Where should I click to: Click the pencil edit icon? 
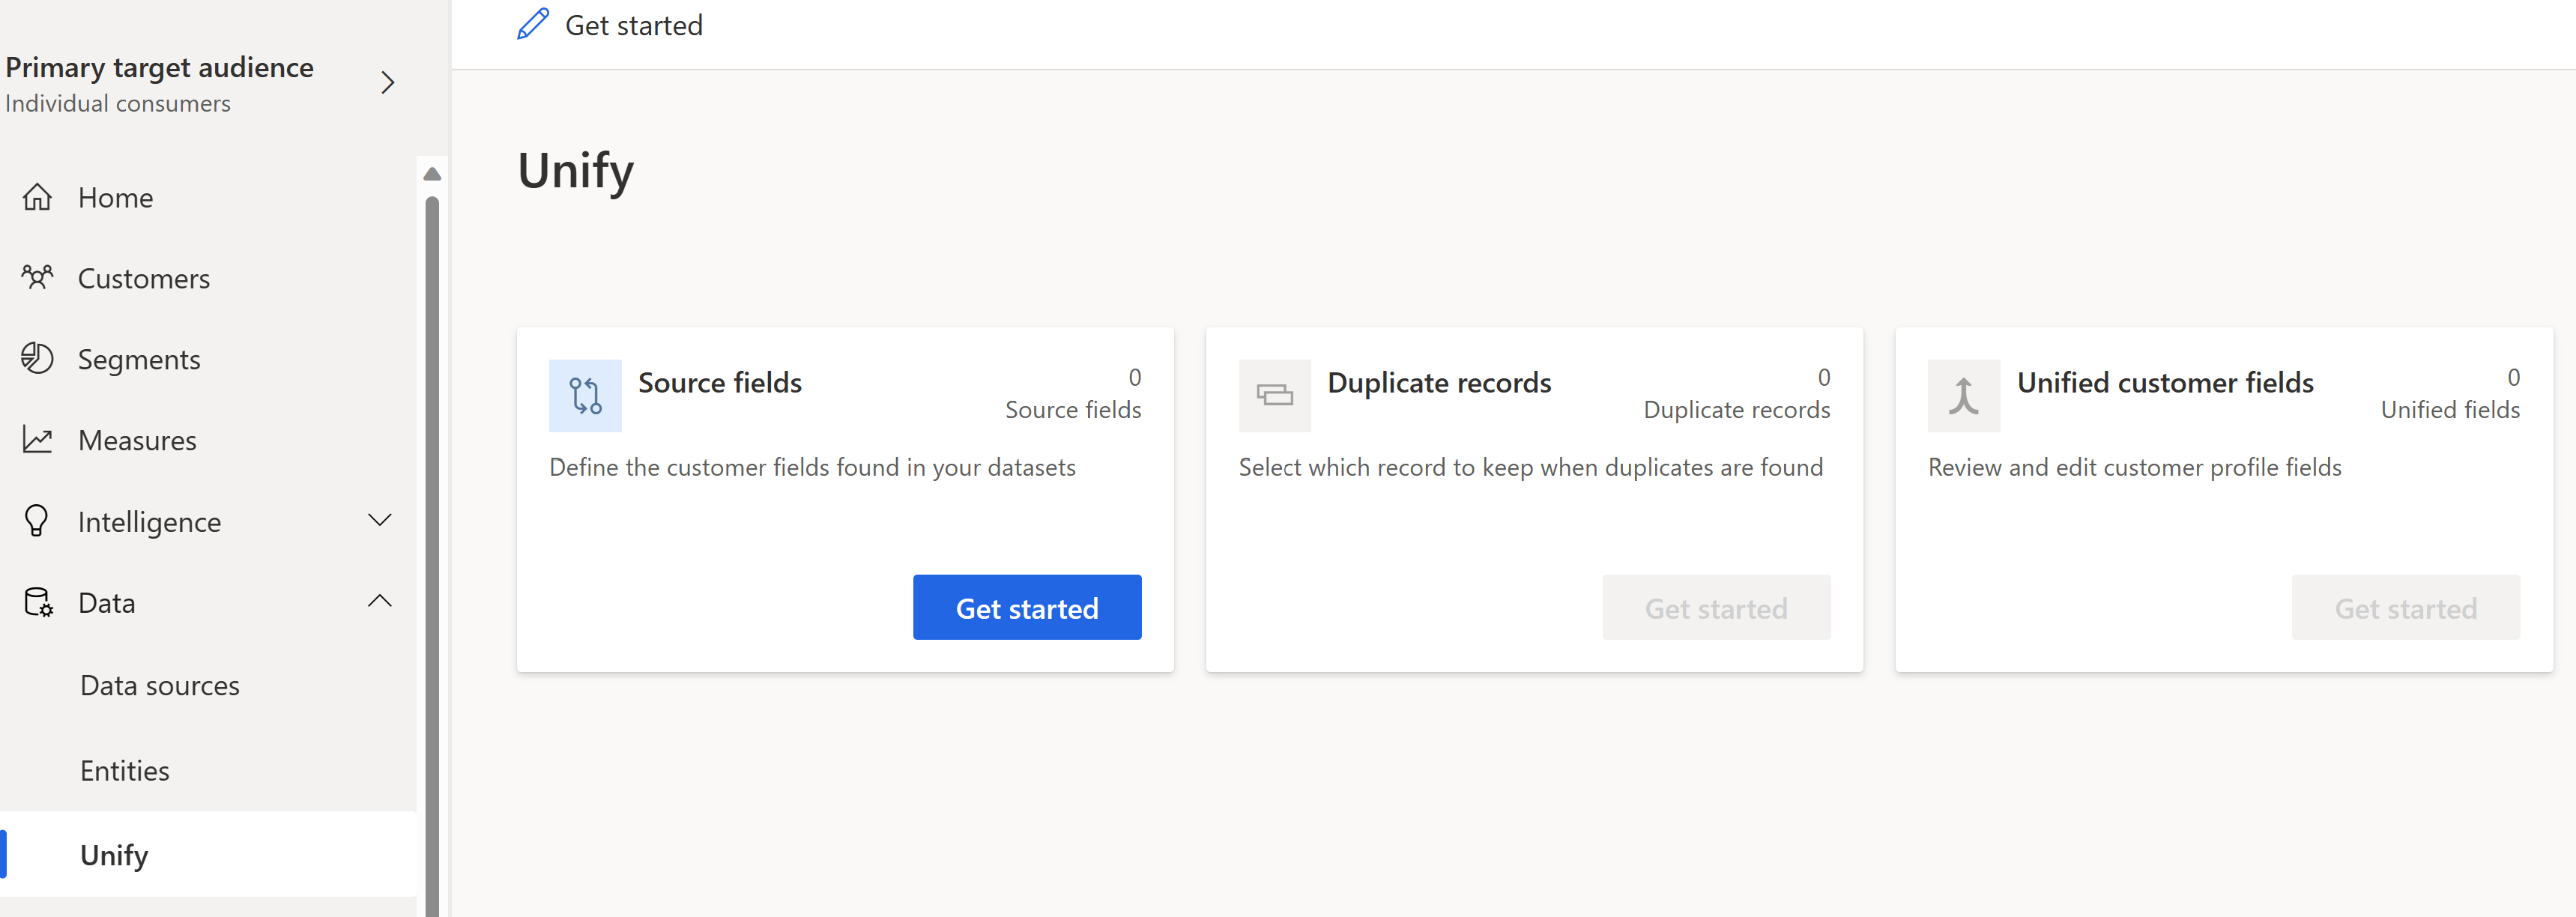click(x=534, y=23)
